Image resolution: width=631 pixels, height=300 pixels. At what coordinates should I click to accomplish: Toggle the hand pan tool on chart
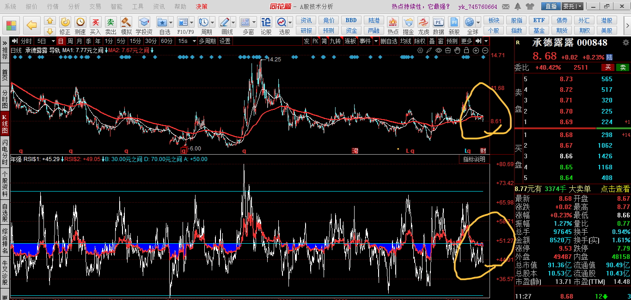click(x=457, y=50)
